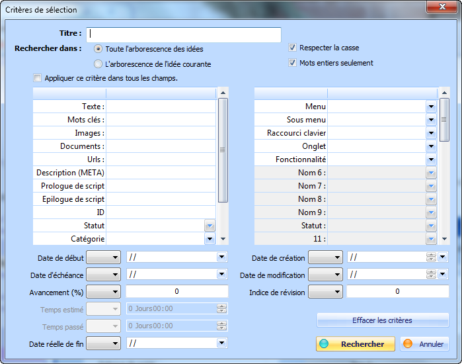462x364 pixels.
Task: Toggle Respecter la casse checkbox
Action: click(x=292, y=48)
